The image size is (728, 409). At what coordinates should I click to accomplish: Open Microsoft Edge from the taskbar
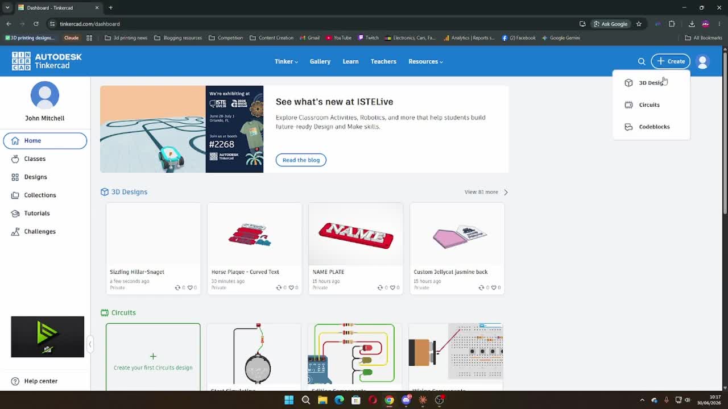point(339,400)
